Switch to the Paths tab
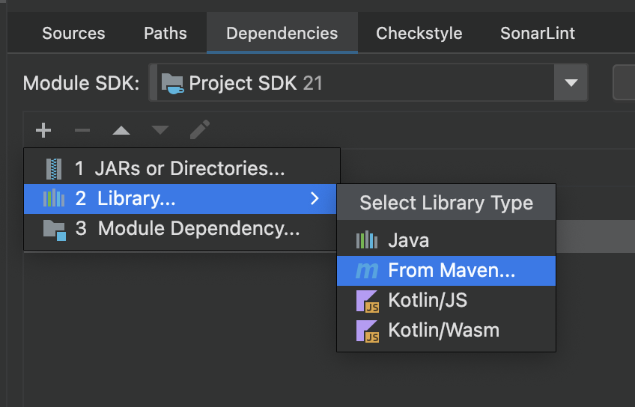The image size is (635, 407). (165, 34)
